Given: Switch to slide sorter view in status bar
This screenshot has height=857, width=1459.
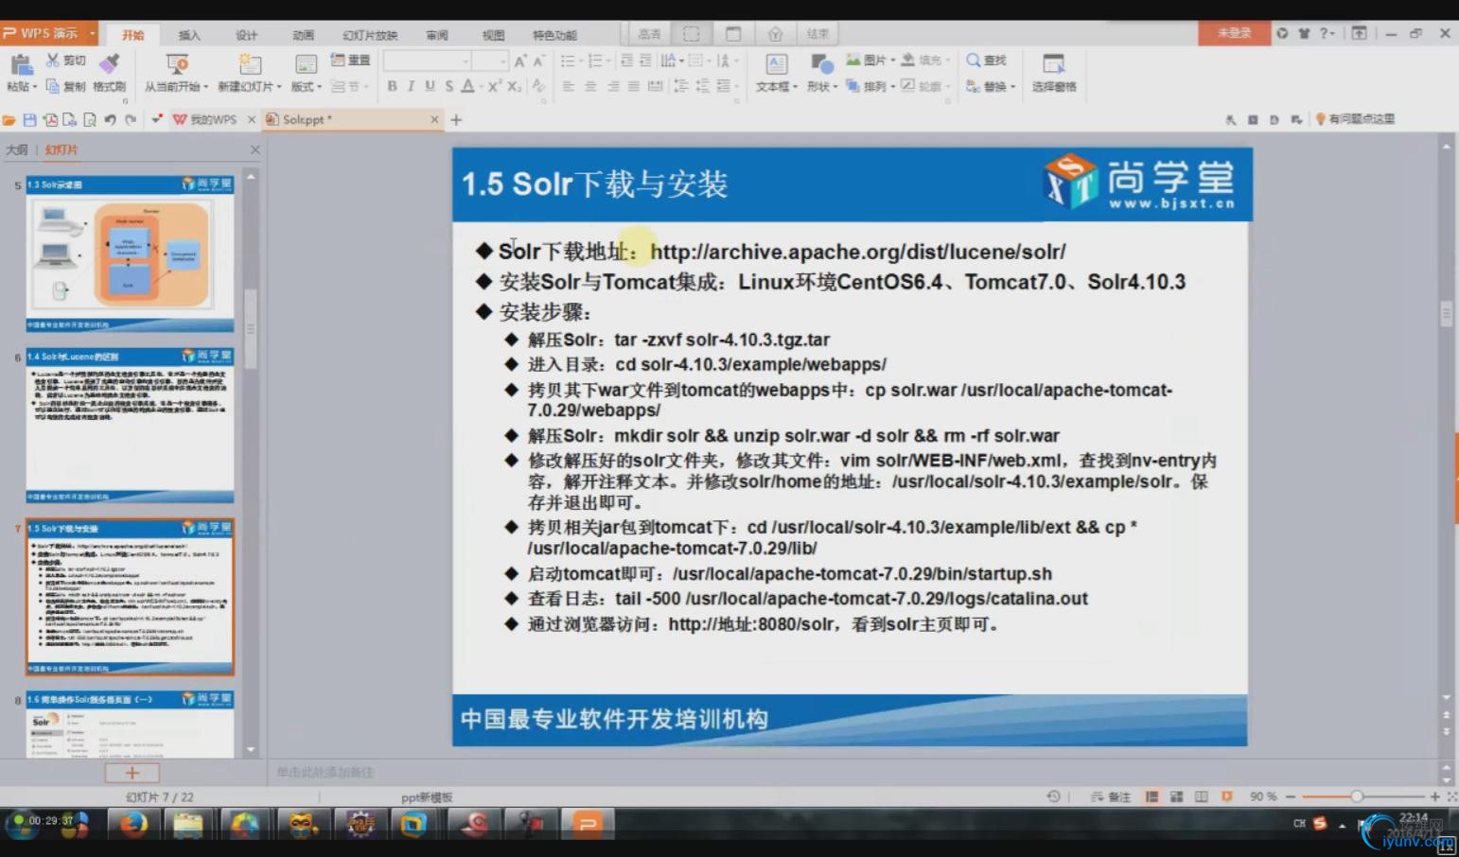Looking at the screenshot, I should [1176, 796].
